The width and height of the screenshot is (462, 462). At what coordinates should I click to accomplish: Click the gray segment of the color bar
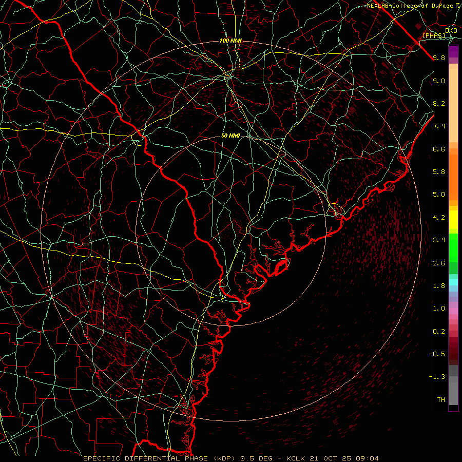pos(453,385)
